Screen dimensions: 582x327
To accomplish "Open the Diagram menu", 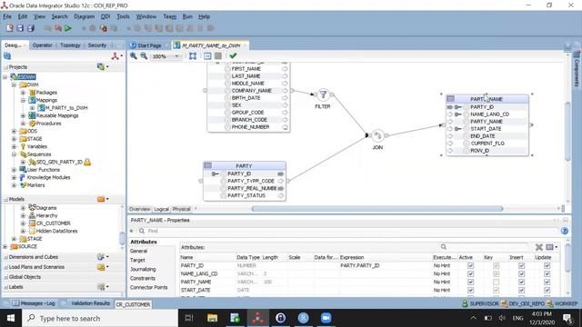I will point(85,16).
